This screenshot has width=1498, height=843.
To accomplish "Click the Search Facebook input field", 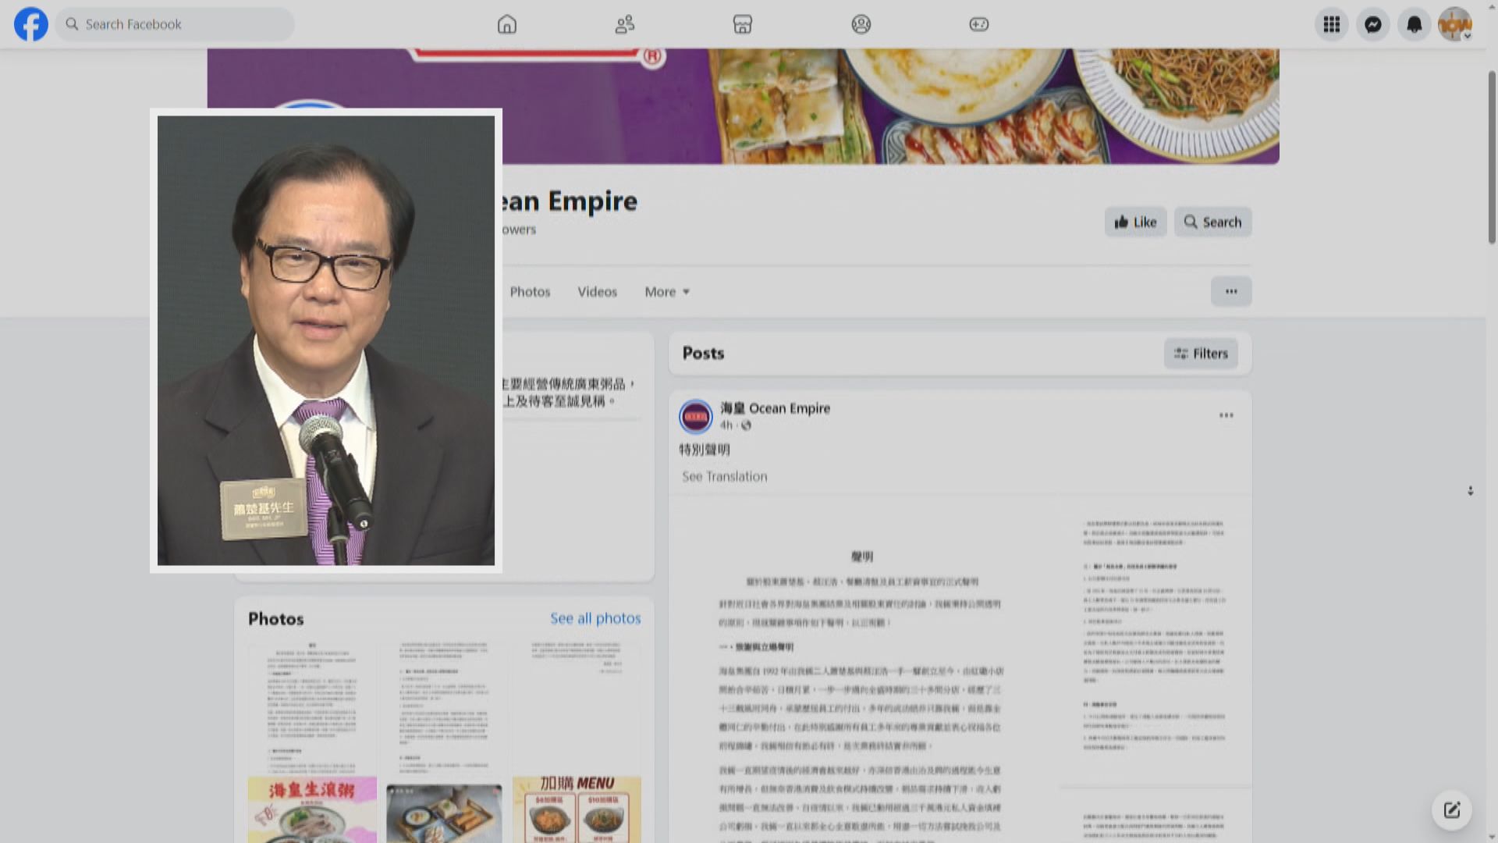I will [175, 24].
